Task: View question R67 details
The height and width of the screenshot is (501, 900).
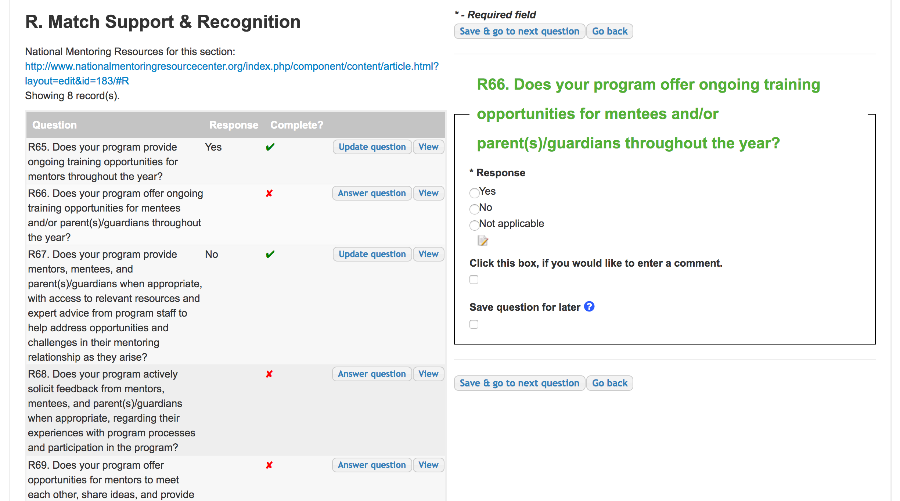Action: (428, 254)
